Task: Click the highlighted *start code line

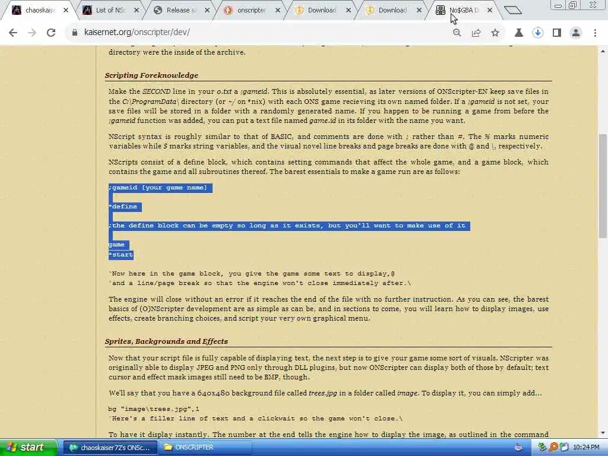Action: [121, 255]
